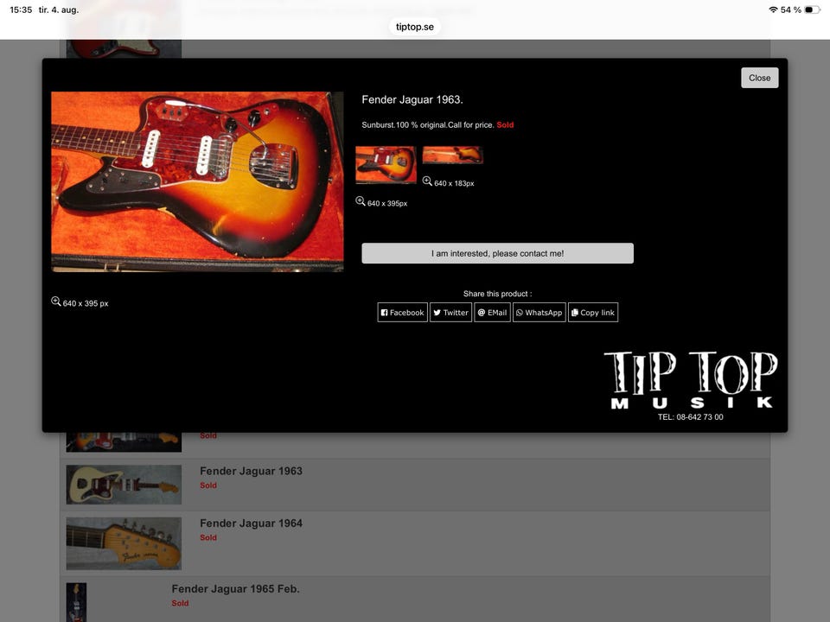Click the 'Fender Jaguar 1963.' popup heading
The width and height of the screenshot is (830, 622).
412,99
